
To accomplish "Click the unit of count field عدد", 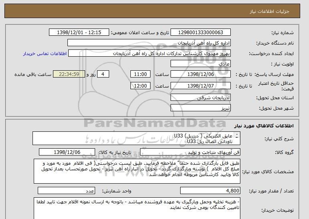I will click(x=66, y=191).
